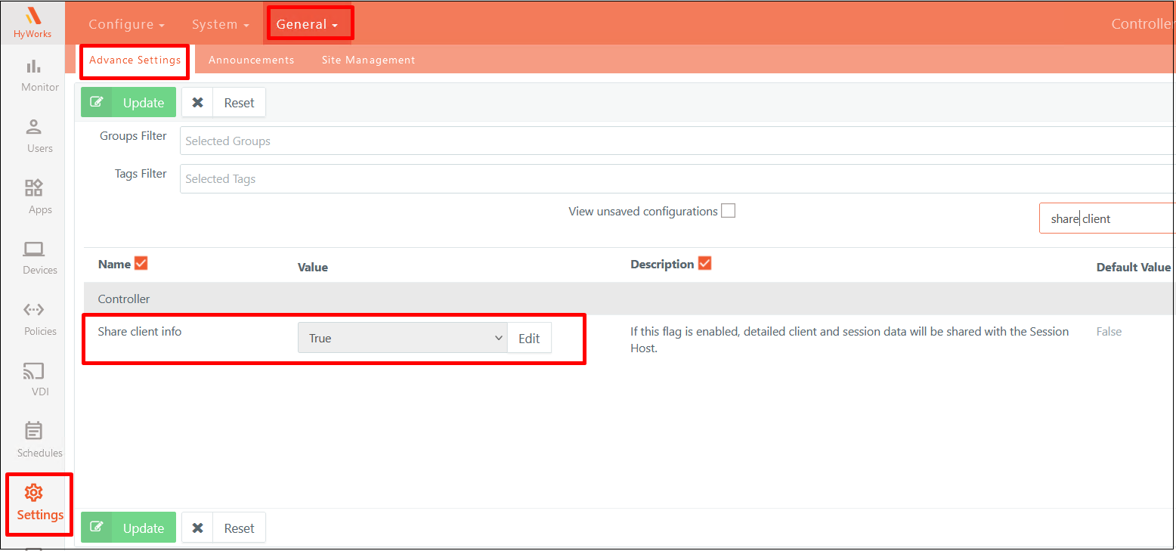The height and width of the screenshot is (551, 1176).
Task: Open the Site Management tab
Action: 368,60
